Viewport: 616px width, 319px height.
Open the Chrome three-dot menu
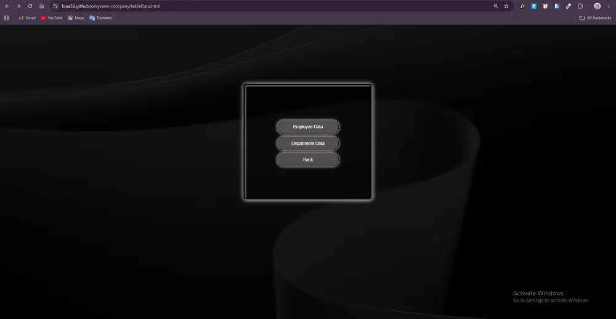(609, 6)
